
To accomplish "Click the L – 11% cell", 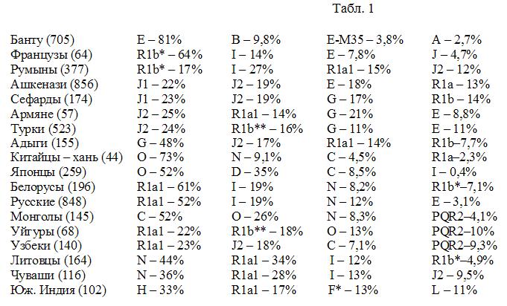I will pyautogui.click(x=454, y=290).
